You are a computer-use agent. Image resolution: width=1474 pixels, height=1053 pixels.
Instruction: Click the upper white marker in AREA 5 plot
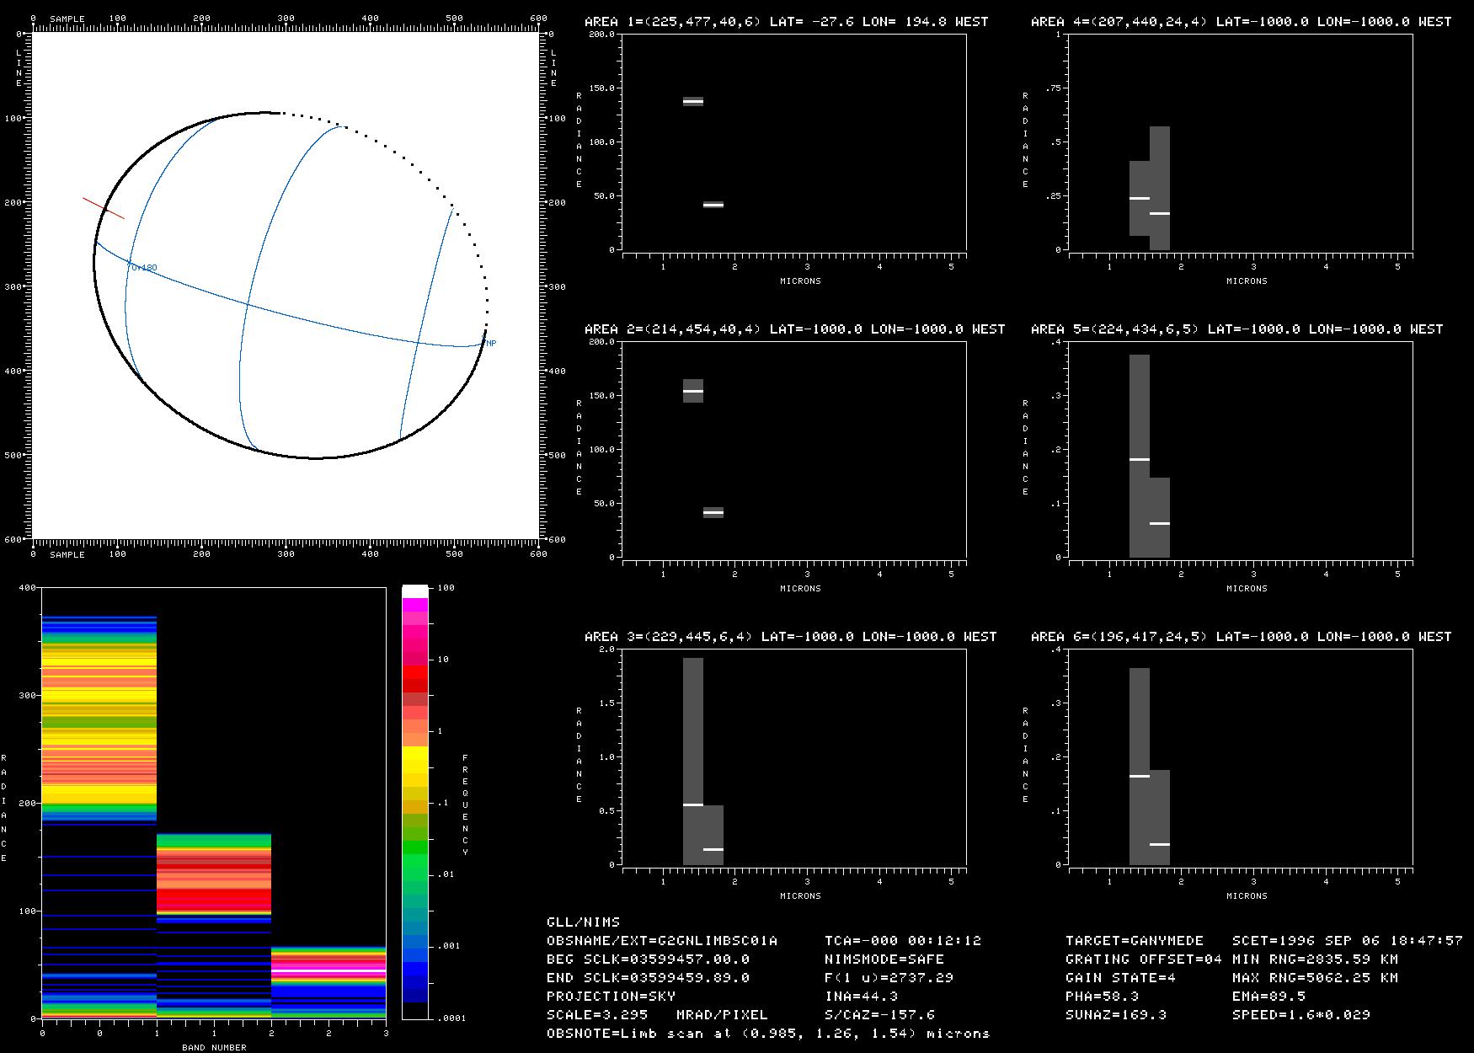(x=1140, y=459)
